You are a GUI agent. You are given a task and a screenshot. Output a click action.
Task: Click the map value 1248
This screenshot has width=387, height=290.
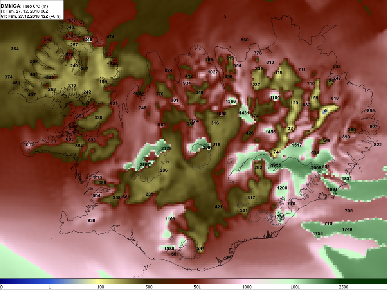[87, 39]
